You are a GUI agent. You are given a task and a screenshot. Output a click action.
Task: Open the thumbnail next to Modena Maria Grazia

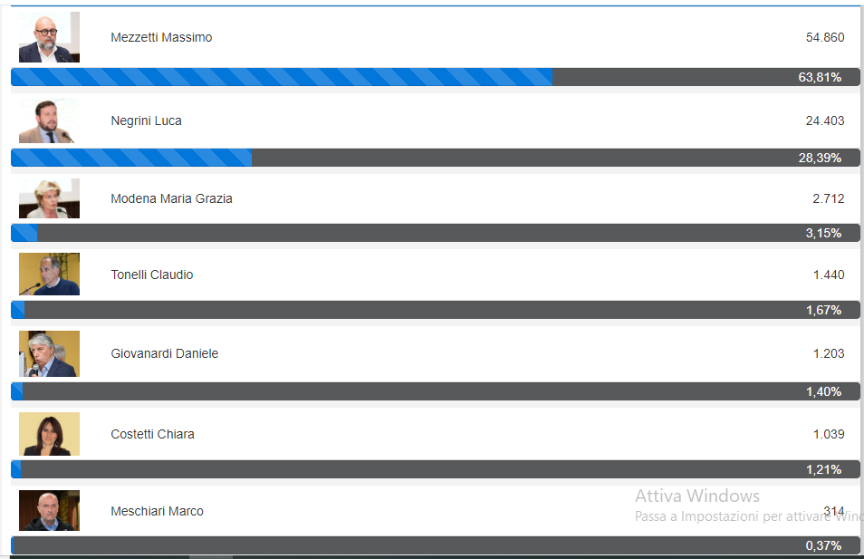[x=49, y=198]
